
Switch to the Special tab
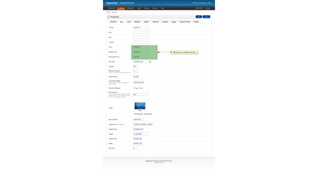[x=165, y=21]
